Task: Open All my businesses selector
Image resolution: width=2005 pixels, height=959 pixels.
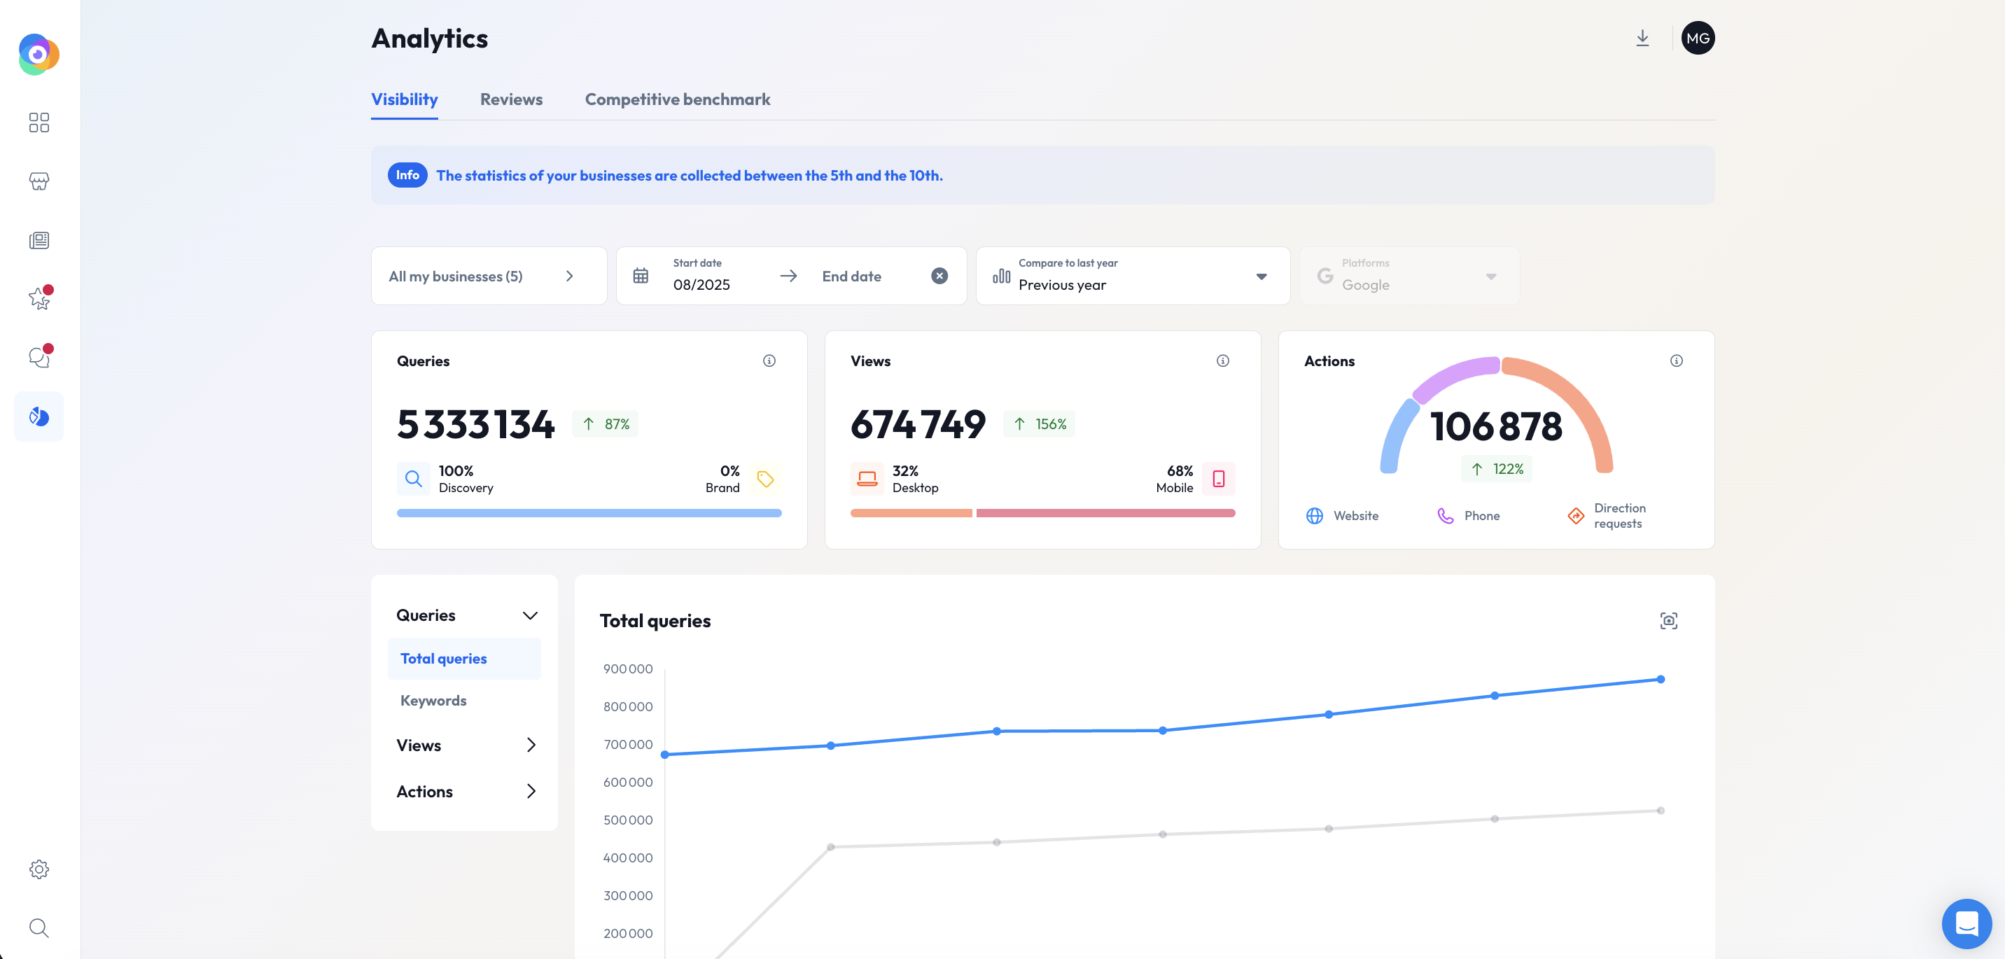Action: (x=489, y=276)
